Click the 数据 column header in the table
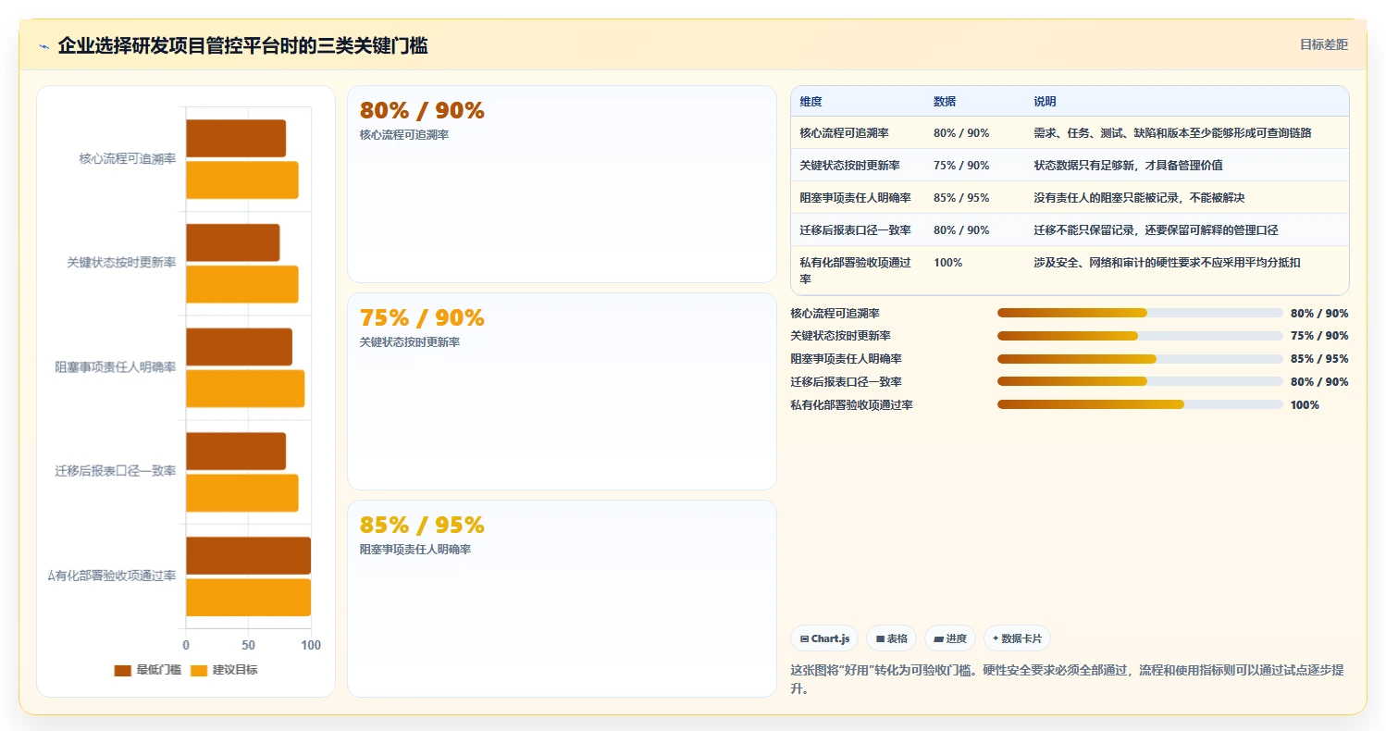Viewport: 1386px width, 731px height. point(945,102)
